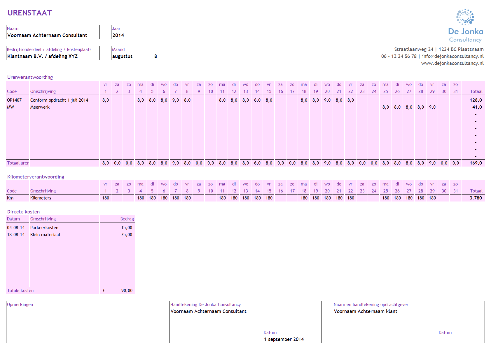Click the kilometers total 3.780 cell
The image size is (491, 350).
(x=476, y=198)
